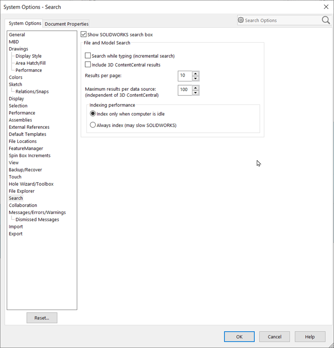This screenshot has height=348, width=334.
Task: Select File Explorer category
Action: 21,191
